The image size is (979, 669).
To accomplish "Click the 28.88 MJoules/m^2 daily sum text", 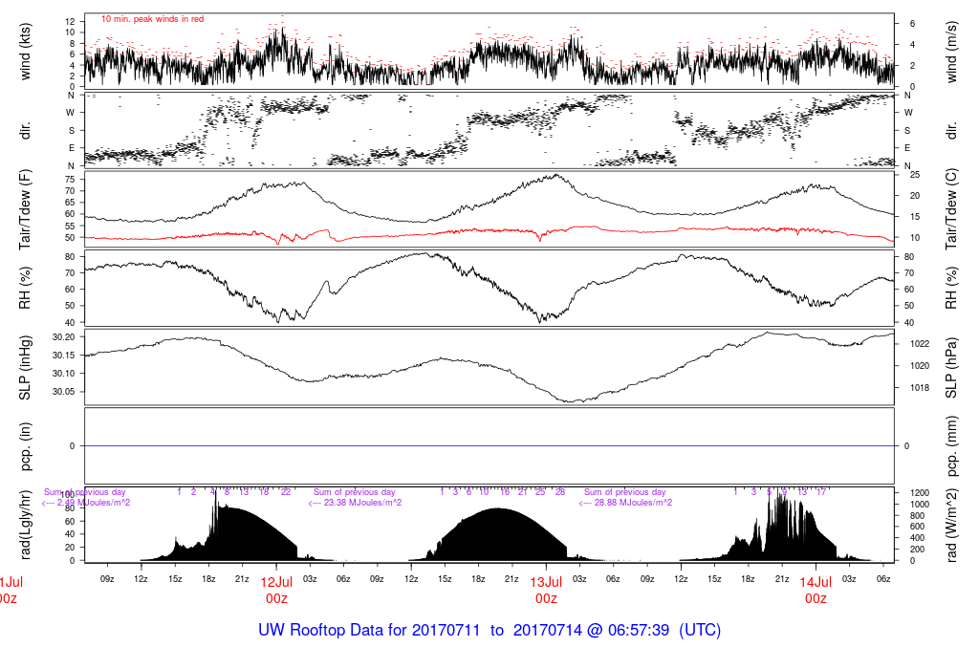I will click(624, 503).
